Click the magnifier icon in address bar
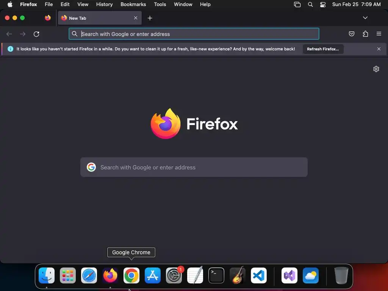The image size is (388, 291). click(x=75, y=34)
